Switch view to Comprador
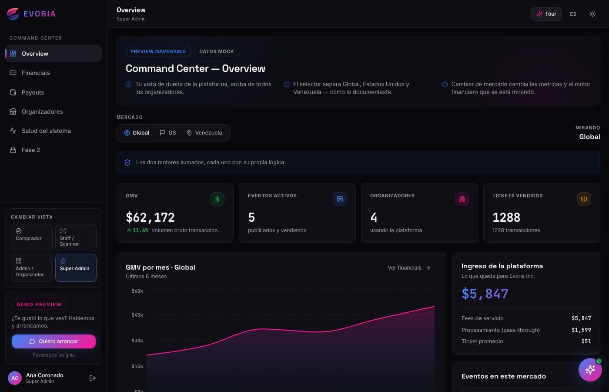 (x=32, y=237)
